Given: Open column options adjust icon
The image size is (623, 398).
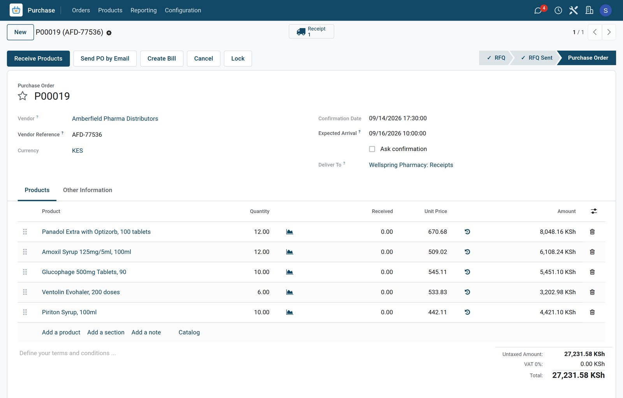Looking at the screenshot, I should [594, 211].
